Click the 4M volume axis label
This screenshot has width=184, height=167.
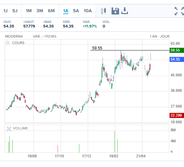click(173, 141)
